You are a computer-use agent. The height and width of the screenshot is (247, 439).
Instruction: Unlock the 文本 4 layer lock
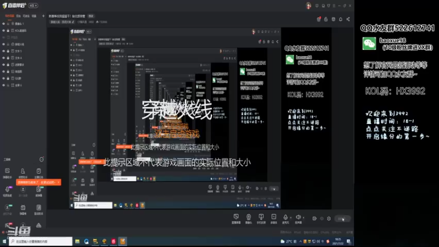(8, 58)
